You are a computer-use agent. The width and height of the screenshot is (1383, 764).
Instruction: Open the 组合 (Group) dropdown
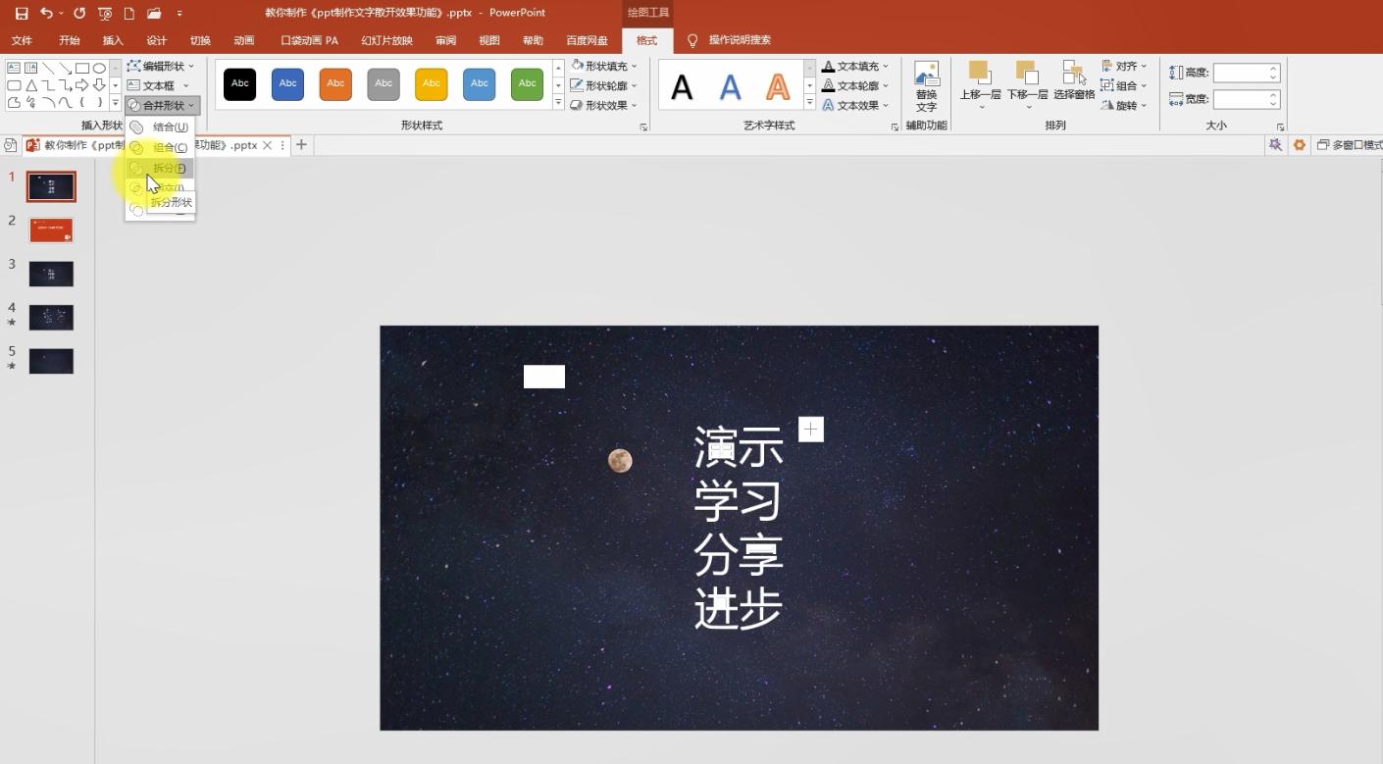tap(1125, 84)
